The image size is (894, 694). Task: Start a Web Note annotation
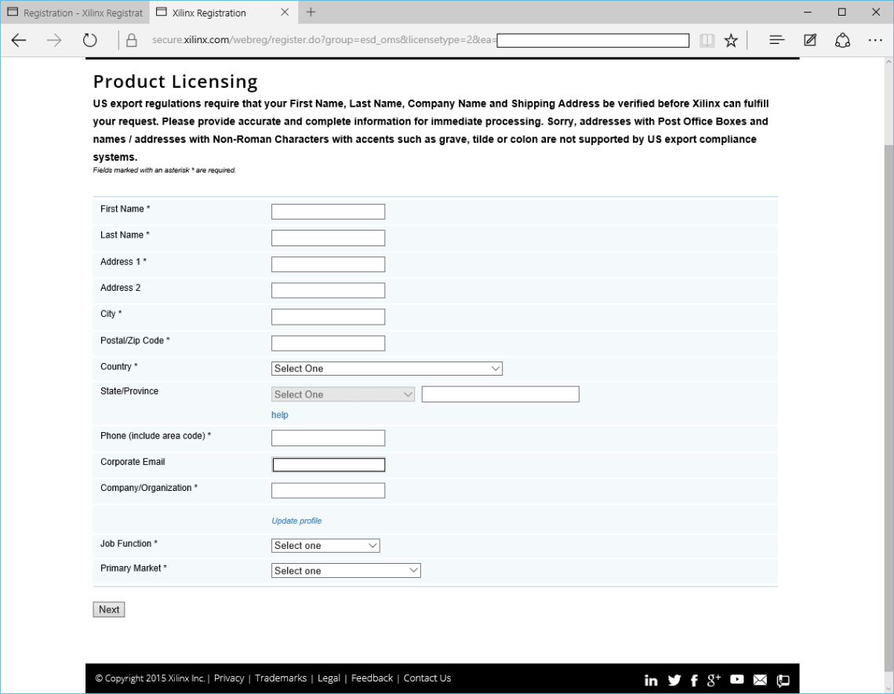[809, 40]
